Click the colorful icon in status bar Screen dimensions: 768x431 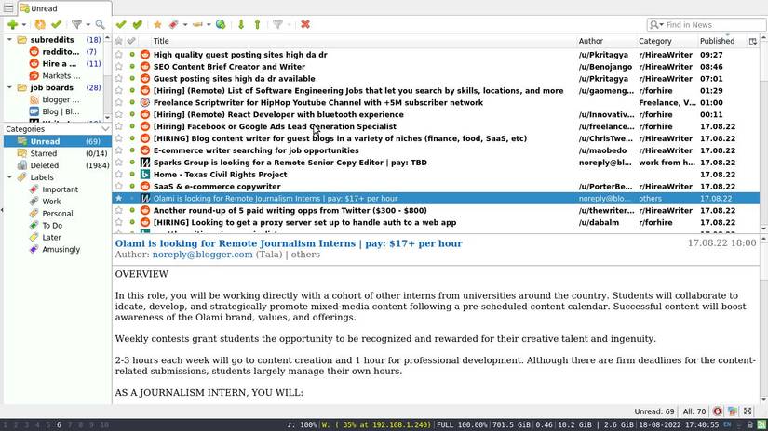tap(733, 411)
